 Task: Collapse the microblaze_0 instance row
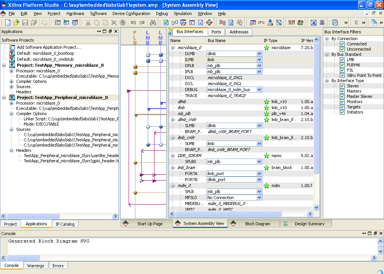pos(172,48)
